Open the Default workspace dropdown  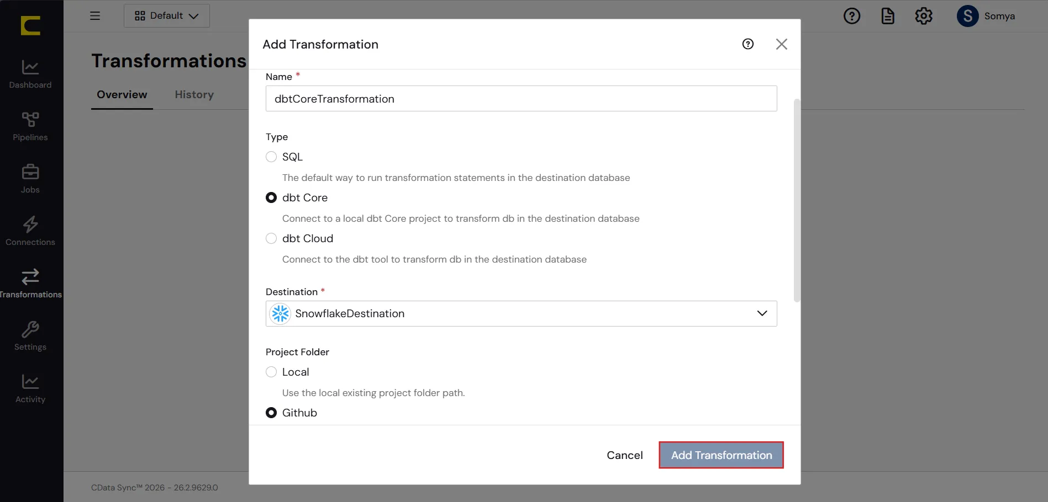tap(167, 16)
